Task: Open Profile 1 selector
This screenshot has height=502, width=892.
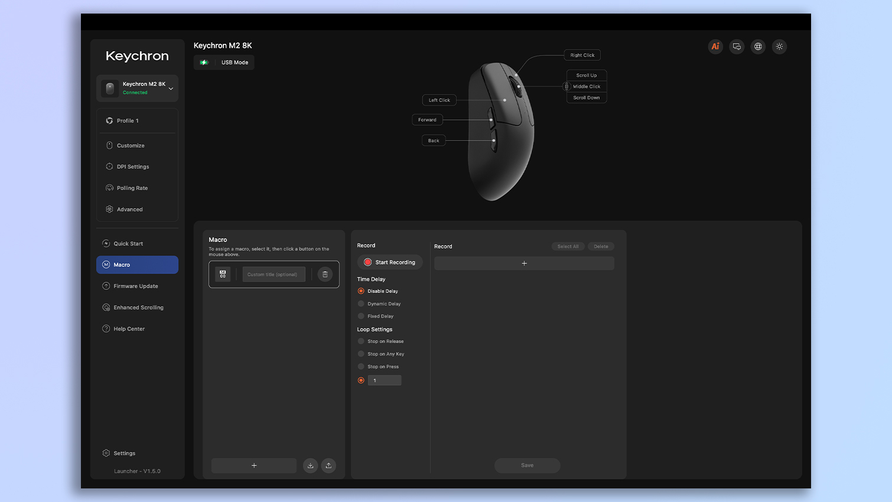Action: pyautogui.click(x=137, y=120)
